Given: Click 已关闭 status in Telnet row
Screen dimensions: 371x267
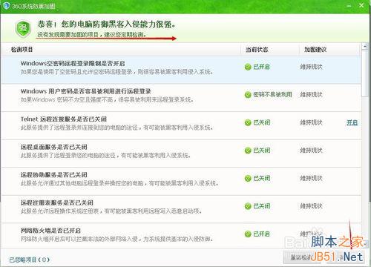Looking at the screenshot, I should point(261,122).
